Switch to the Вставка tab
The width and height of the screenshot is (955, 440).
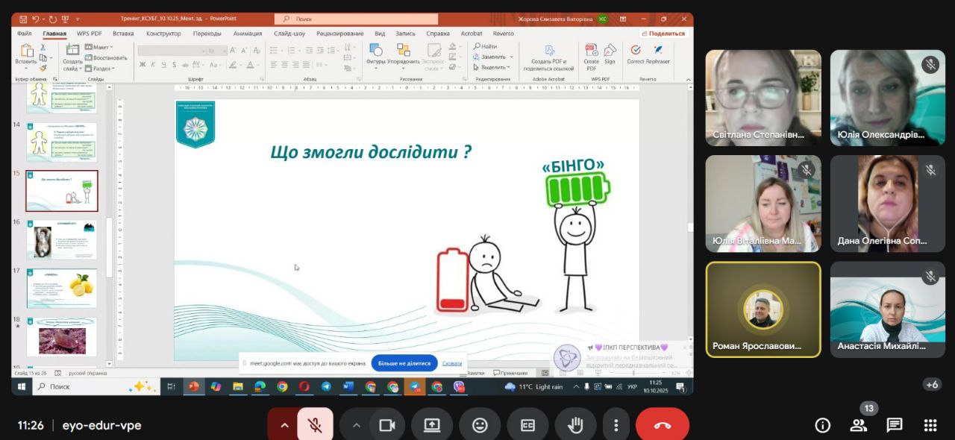click(123, 34)
